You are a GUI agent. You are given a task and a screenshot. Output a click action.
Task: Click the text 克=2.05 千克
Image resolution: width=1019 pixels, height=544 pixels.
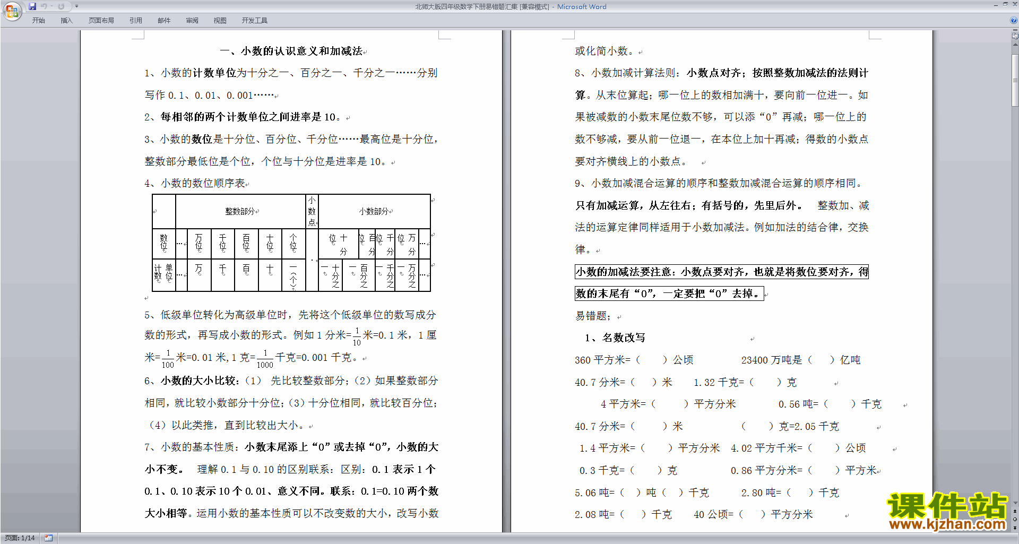tap(809, 427)
